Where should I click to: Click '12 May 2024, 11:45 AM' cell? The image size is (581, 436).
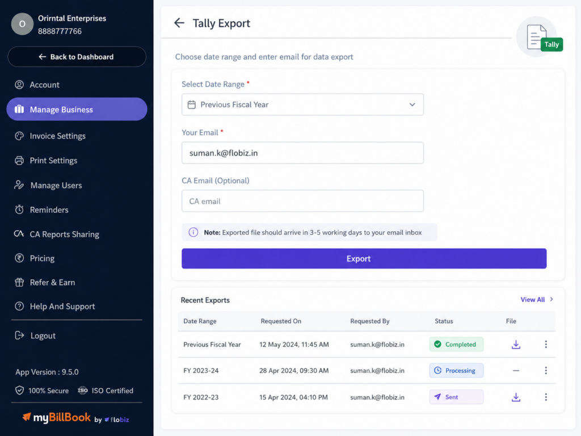pos(294,345)
